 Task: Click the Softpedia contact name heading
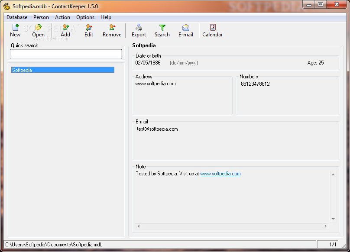tap(144, 45)
